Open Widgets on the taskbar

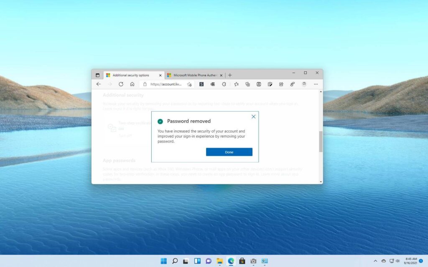[x=197, y=261]
